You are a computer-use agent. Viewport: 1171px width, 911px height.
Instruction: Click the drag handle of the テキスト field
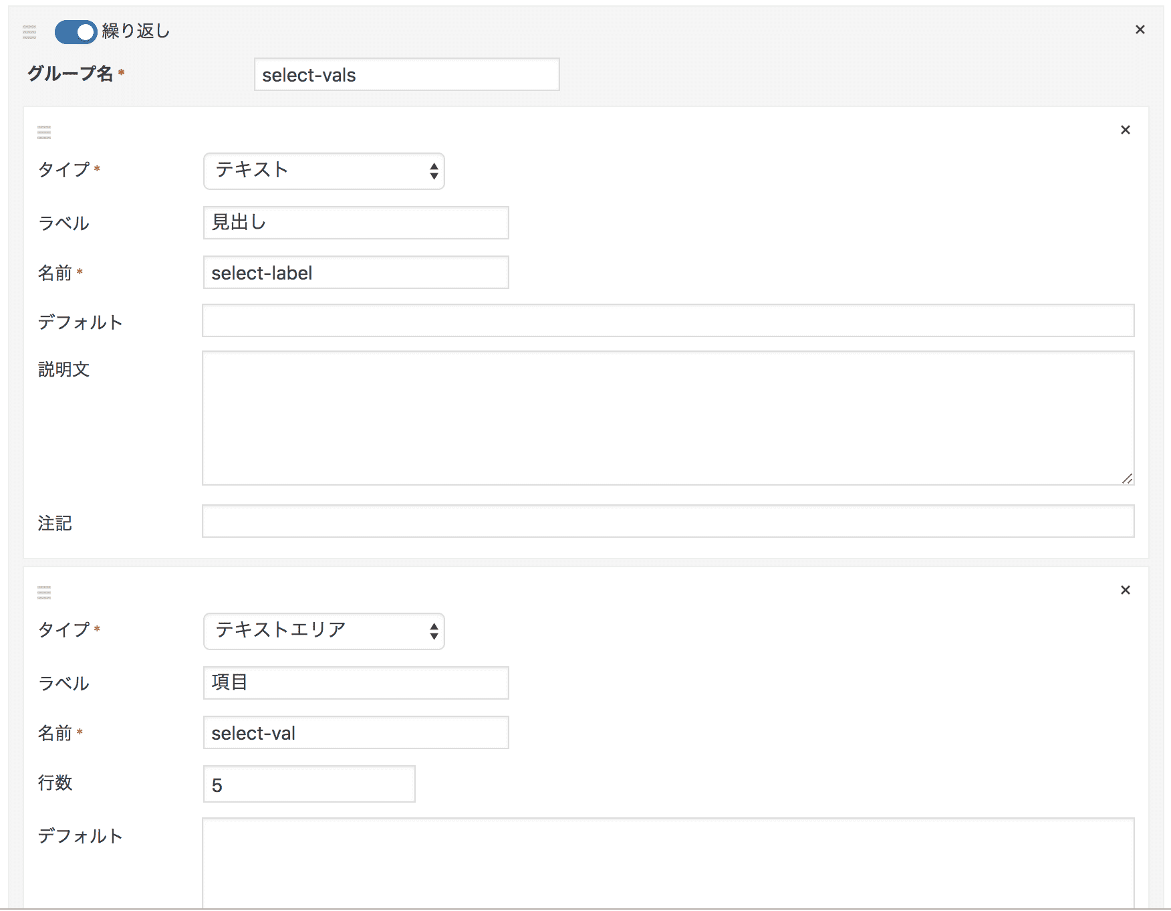pyautogui.click(x=44, y=132)
